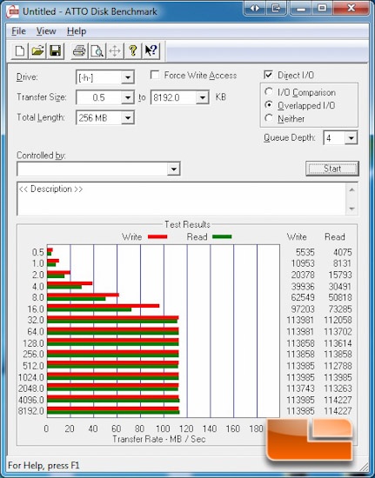The height and width of the screenshot is (478, 375).
Task: Expand the Total Length 256 MB dropdown
Action: (128, 118)
